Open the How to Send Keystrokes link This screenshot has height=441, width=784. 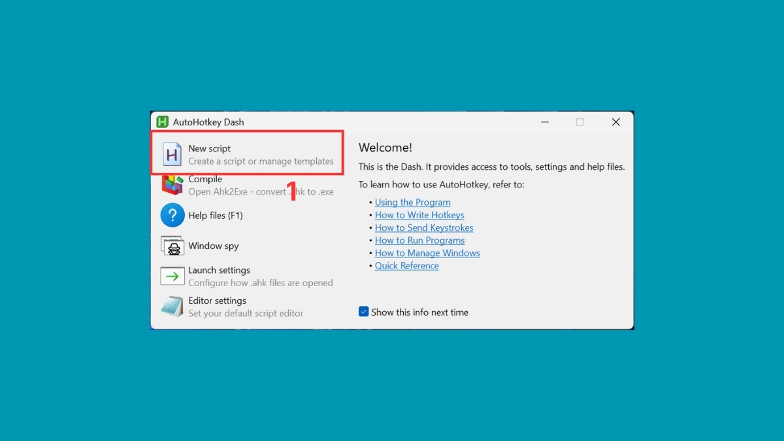[424, 227]
